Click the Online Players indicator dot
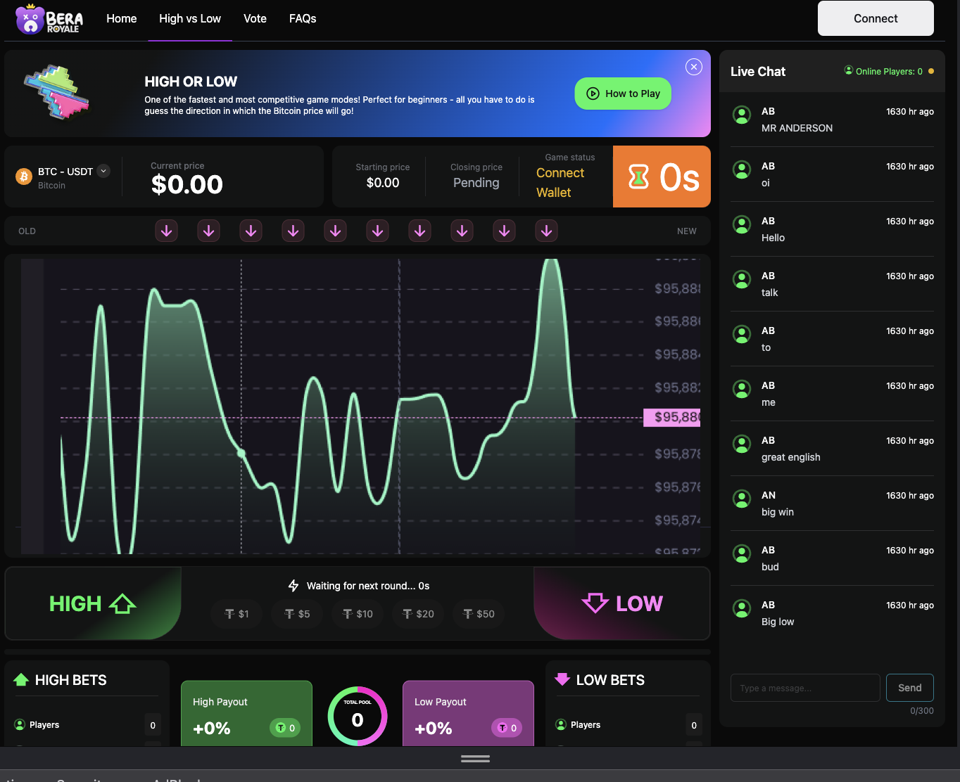 pos(930,71)
